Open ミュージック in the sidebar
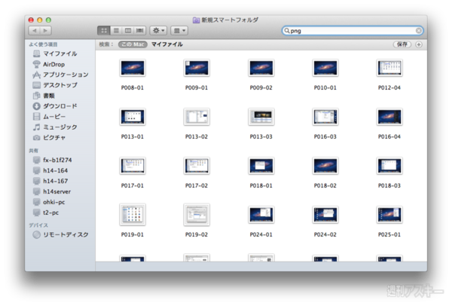This screenshot has height=306, width=452. click(55, 127)
